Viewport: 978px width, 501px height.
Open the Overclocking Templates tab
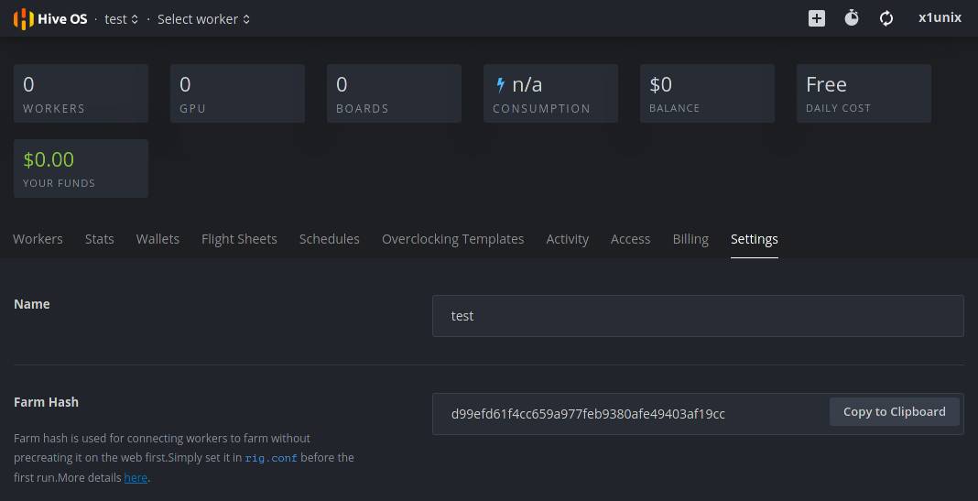[452, 239]
